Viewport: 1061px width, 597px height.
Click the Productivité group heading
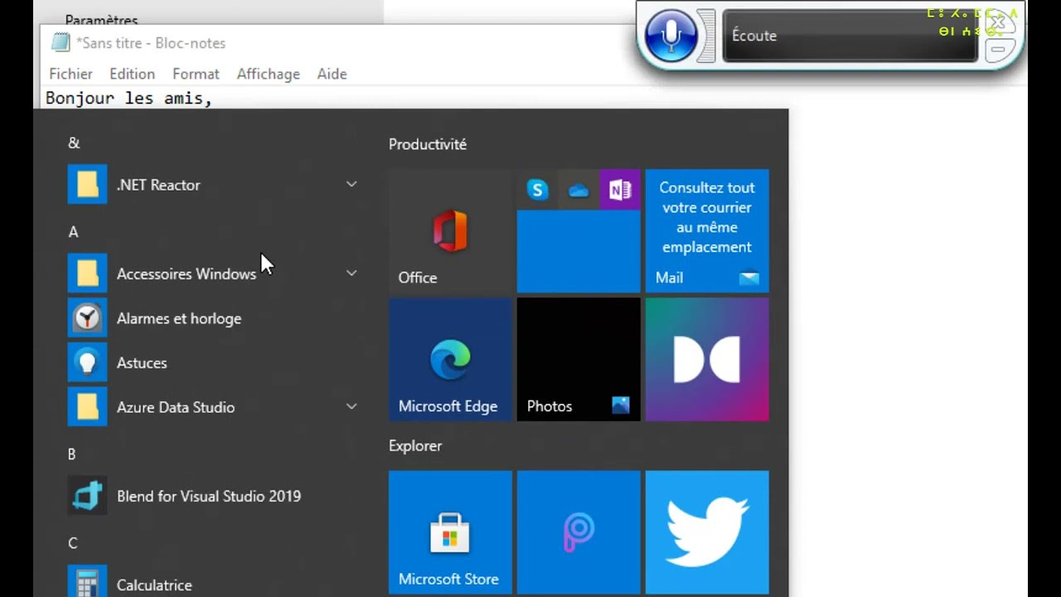pos(428,144)
